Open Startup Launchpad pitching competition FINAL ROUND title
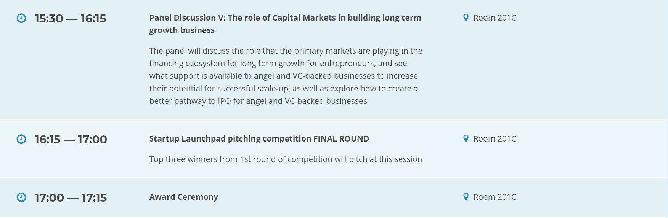Image resolution: width=668 pixels, height=218 pixels. click(259, 139)
